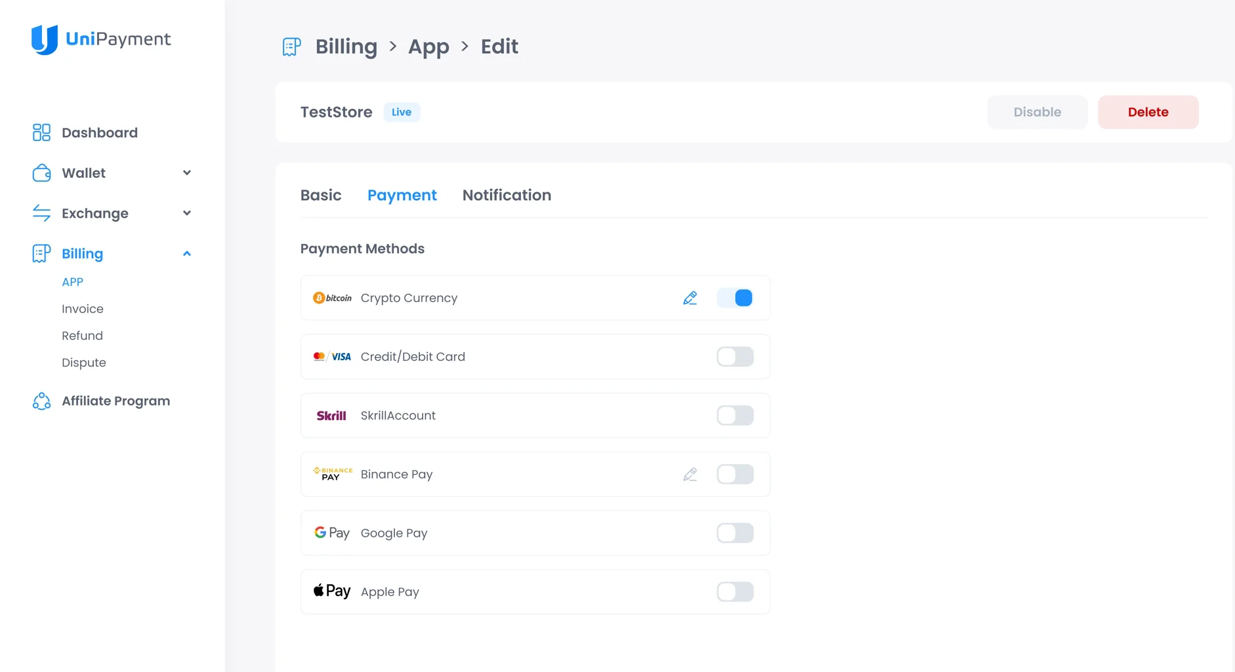Click the UniPayment logo

click(101, 40)
